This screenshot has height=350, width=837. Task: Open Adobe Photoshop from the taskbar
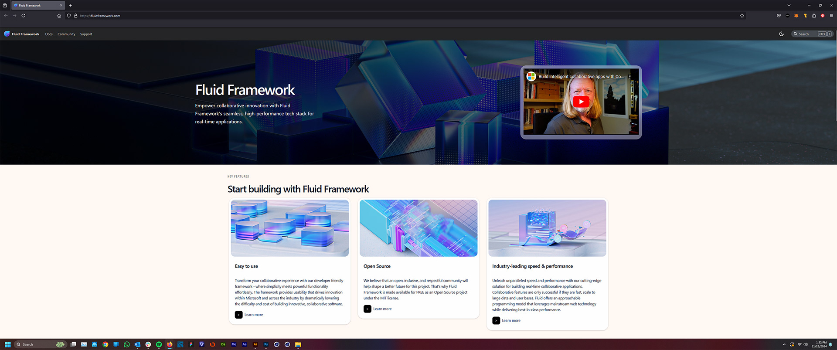[x=266, y=344]
